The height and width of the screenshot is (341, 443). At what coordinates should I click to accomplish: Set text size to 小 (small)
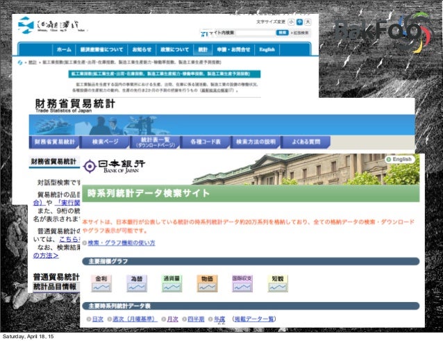(292, 22)
